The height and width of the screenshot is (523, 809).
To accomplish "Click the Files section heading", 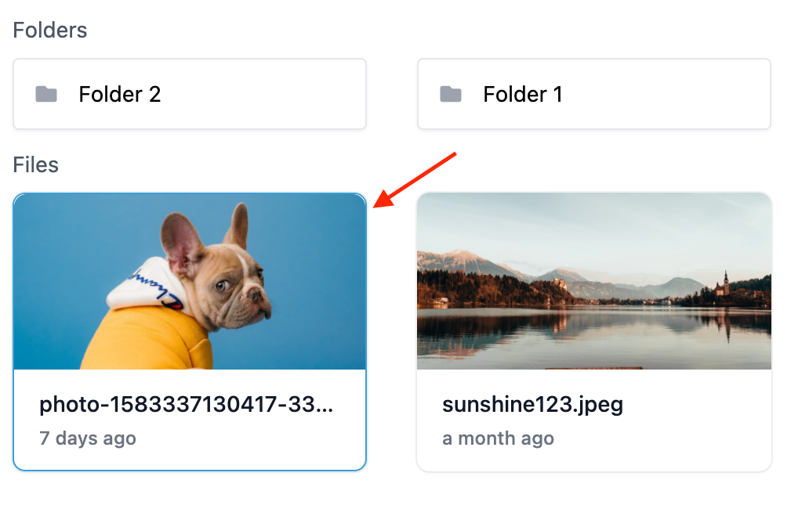I will [x=36, y=165].
